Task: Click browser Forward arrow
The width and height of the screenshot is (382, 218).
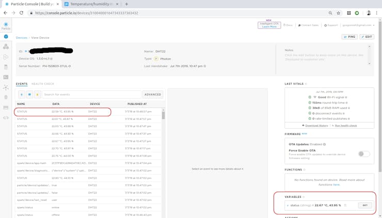Action: [x=13, y=13]
